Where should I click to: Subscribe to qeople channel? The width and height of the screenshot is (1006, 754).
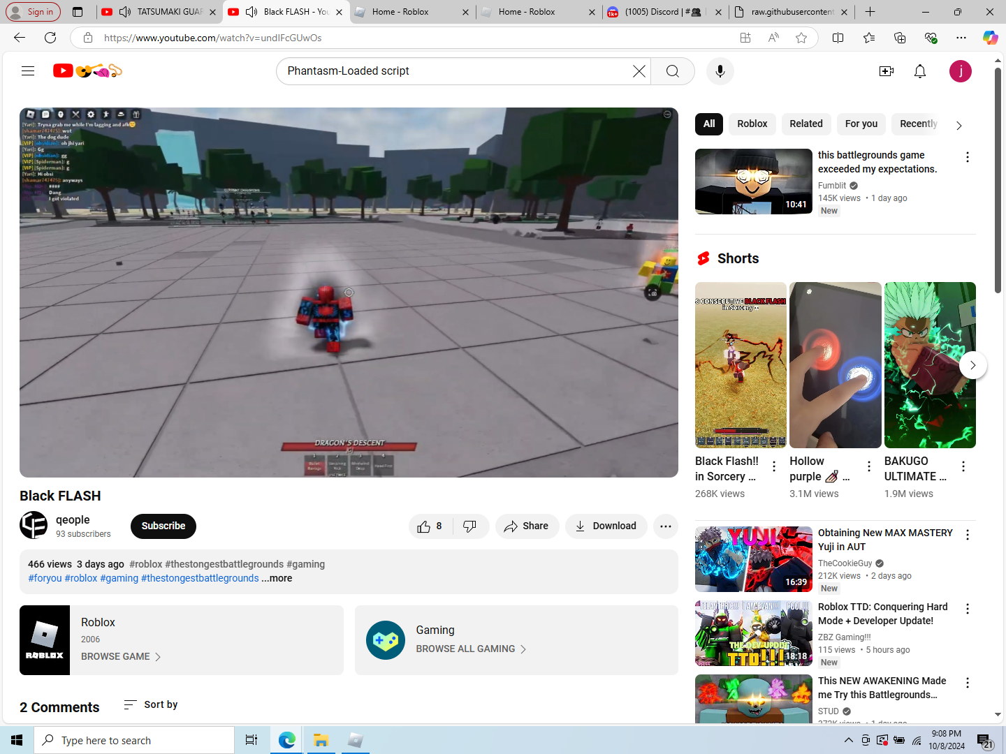163,526
